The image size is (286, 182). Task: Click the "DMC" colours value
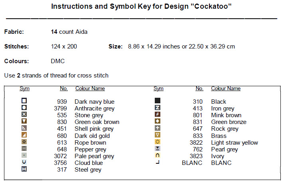coord(58,61)
